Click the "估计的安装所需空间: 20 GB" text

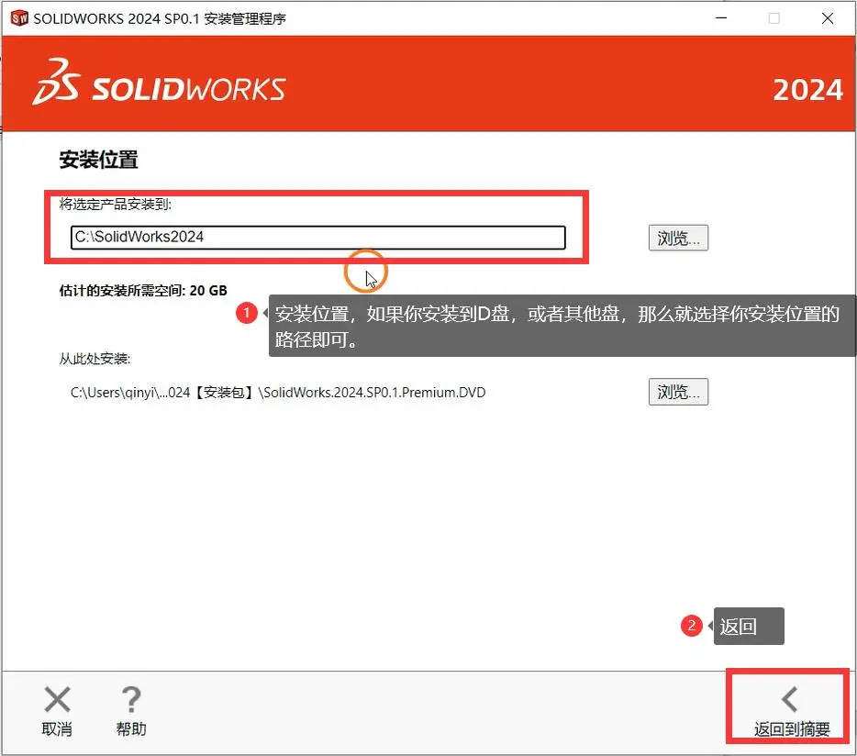coord(143,290)
